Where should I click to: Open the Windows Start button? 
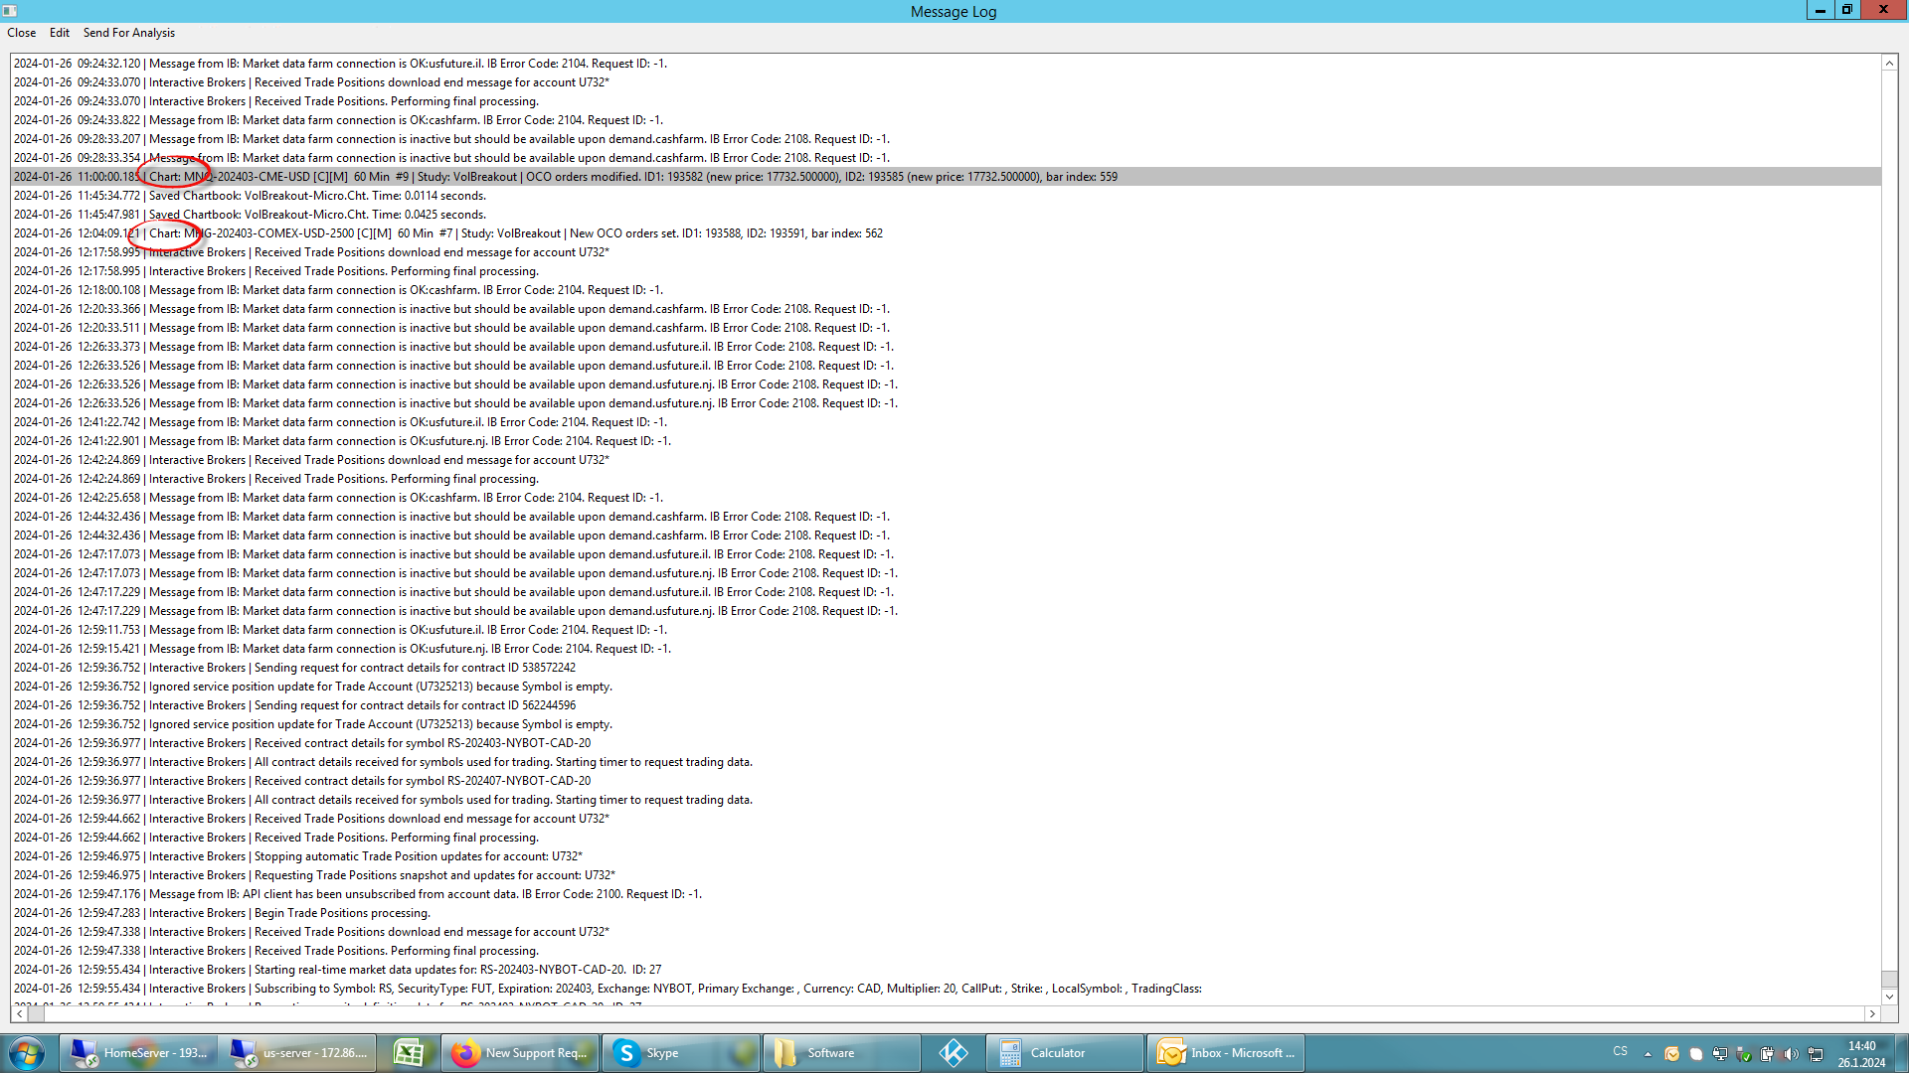pyautogui.click(x=27, y=1053)
